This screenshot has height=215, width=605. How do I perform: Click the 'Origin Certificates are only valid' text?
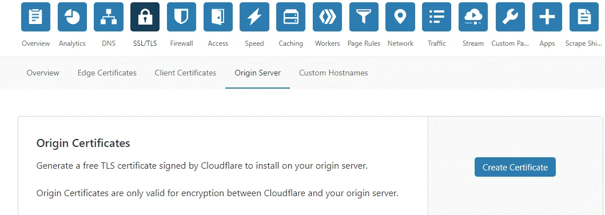click(x=217, y=193)
